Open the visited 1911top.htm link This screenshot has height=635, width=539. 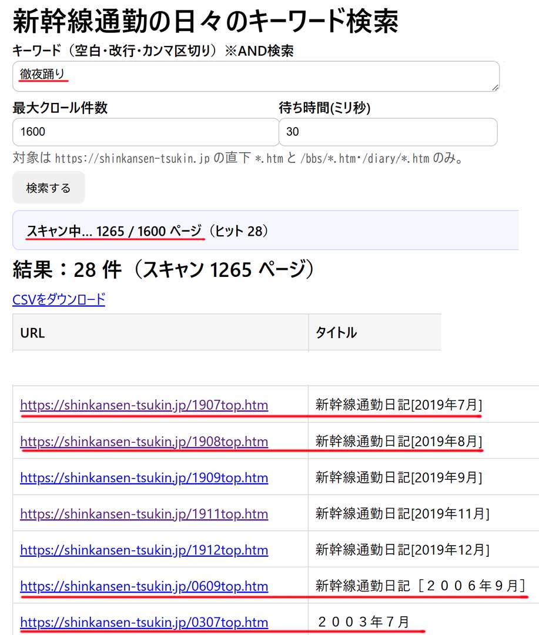(x=144, y=514)
